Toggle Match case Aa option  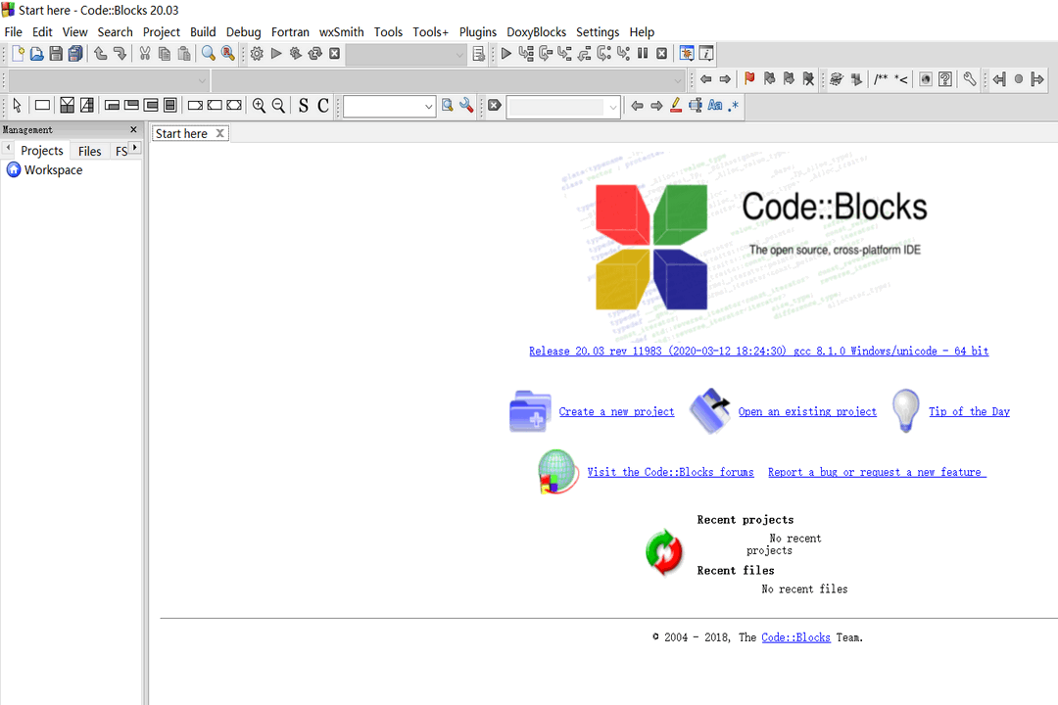[715, 105]
